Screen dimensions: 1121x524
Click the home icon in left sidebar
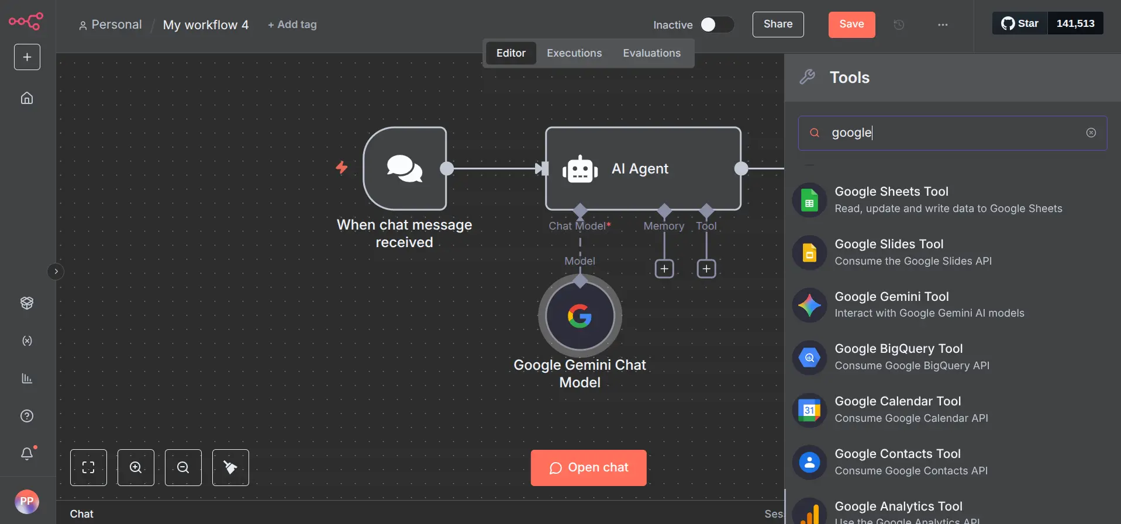(x=27, y=98)
